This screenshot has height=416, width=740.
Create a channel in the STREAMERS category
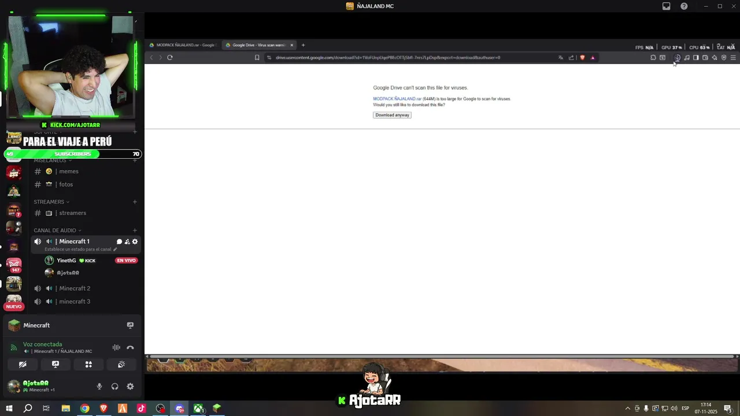[x=135, y=202]
